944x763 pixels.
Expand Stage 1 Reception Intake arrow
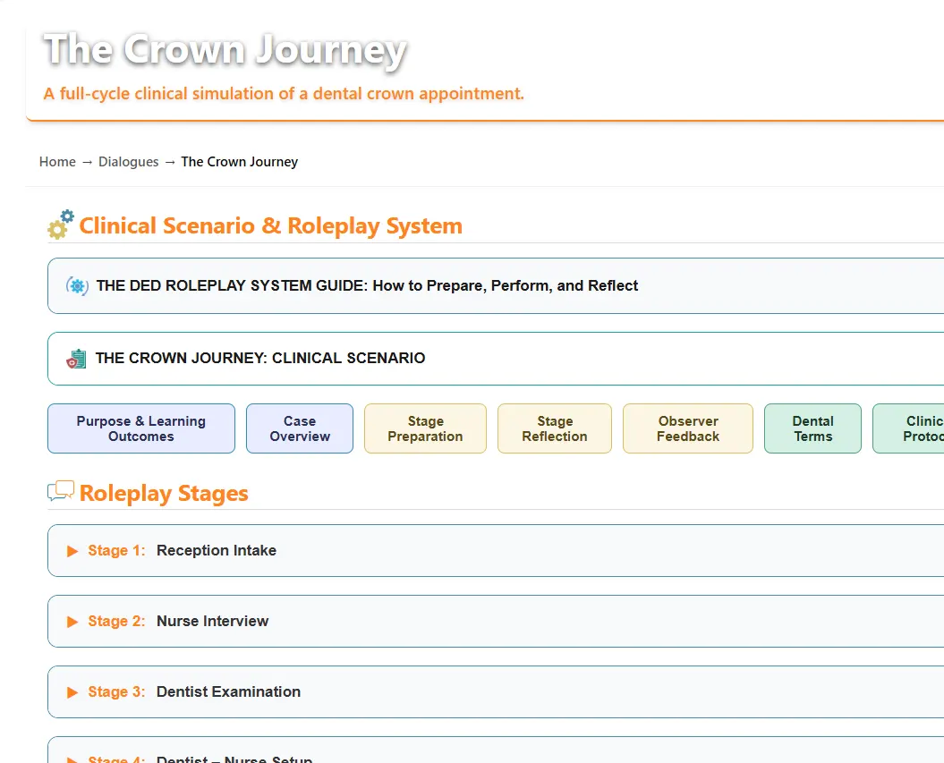click(x=72, y=551)
